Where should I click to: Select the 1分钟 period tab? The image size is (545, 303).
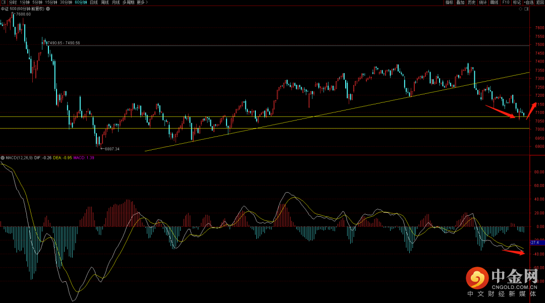pos(25,3)
